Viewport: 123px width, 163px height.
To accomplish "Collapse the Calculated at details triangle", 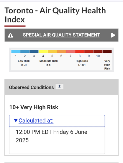I will [x=16, y=121].
